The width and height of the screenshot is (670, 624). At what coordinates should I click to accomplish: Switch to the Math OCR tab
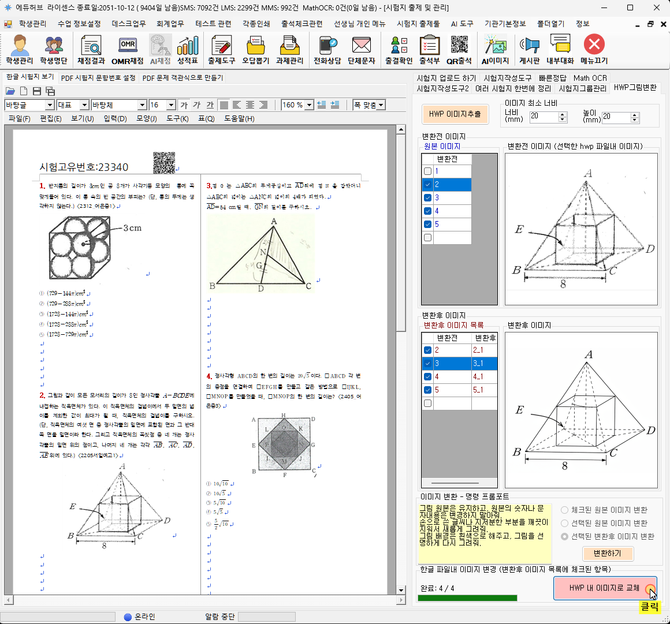coord(590,78)
